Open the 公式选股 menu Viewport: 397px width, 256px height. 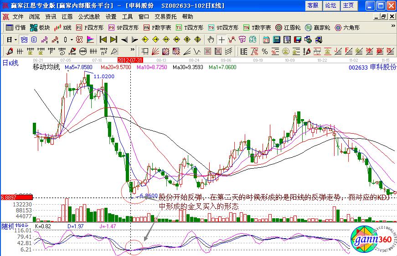pos(89,16)
